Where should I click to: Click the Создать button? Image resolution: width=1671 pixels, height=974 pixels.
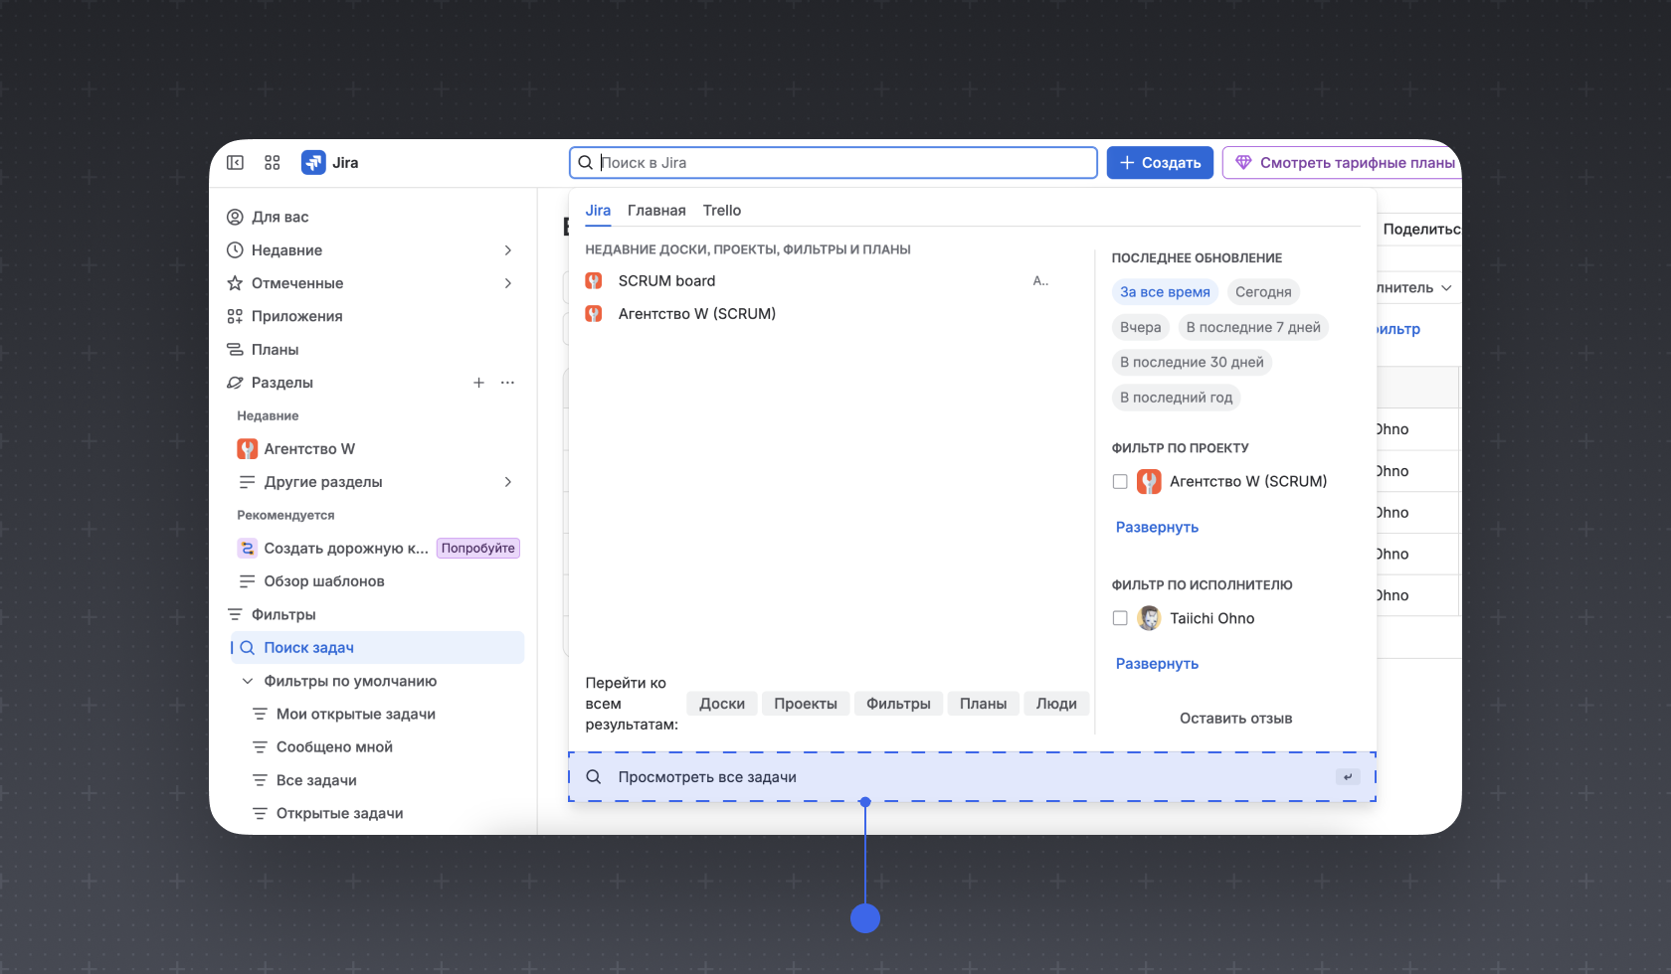click(x=1160, y=163)
